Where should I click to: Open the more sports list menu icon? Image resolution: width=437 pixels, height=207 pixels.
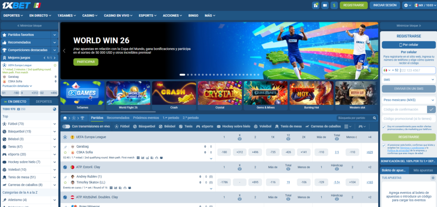pyautogui.click(x=348, y=126)
